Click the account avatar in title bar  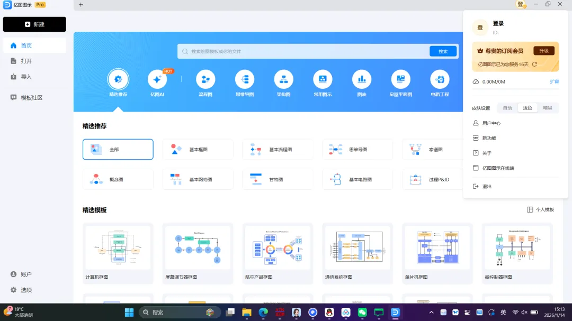(x=521, y=4)
